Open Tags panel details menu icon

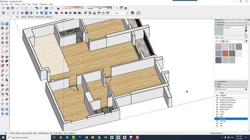(246, 89)
